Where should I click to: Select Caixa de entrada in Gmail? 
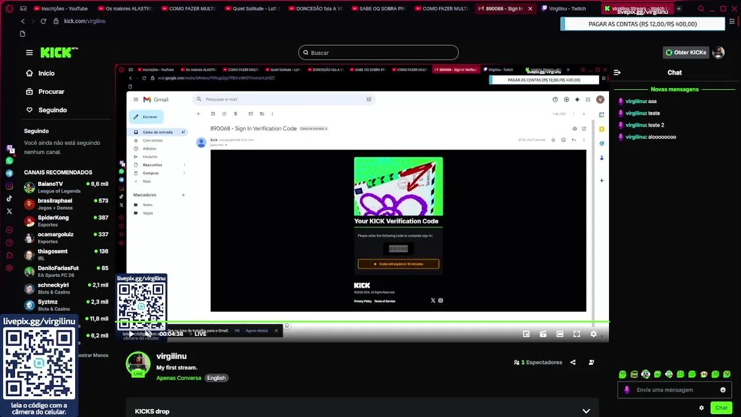pyautogui.click(x=158, y=132)
